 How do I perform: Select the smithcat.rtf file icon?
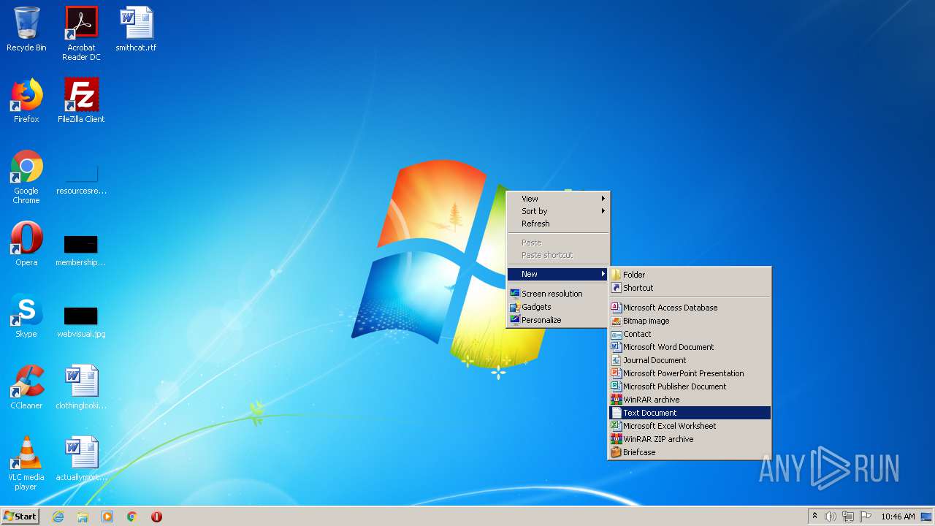click(136, 30)
